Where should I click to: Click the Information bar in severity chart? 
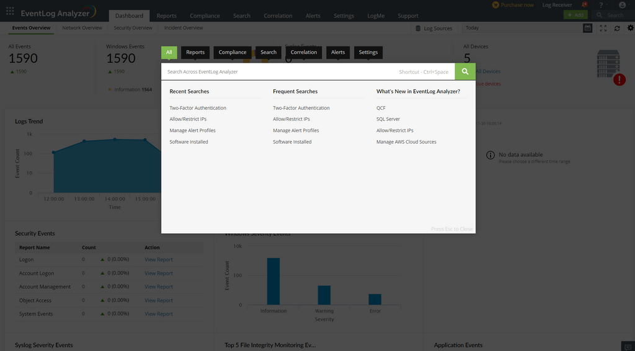pyautogui.click(x=273, y=282)
